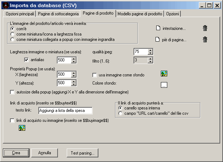
Task: Open Modello pagine di prodotto tab
Action: 140,14
